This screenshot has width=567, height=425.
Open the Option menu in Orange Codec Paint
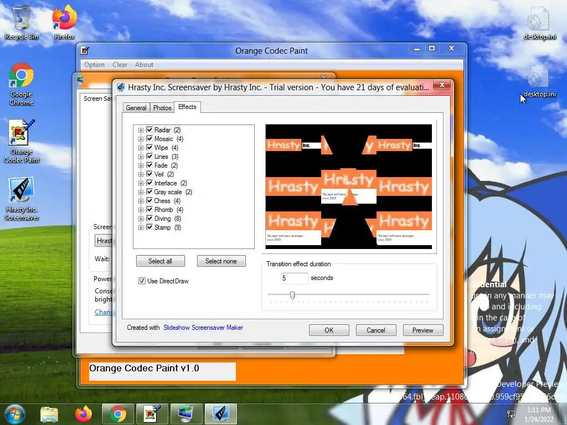(94, 65)
